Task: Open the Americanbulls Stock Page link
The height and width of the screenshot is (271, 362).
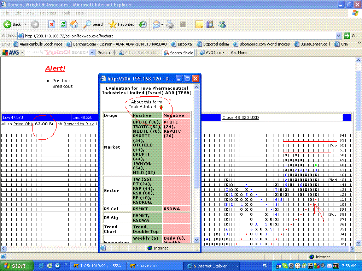Action: pyautogui.click(x=38, y=44)
